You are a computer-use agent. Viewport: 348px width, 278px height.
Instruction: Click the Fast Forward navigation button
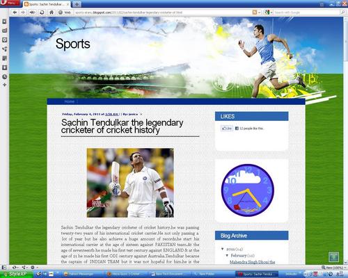32,13
